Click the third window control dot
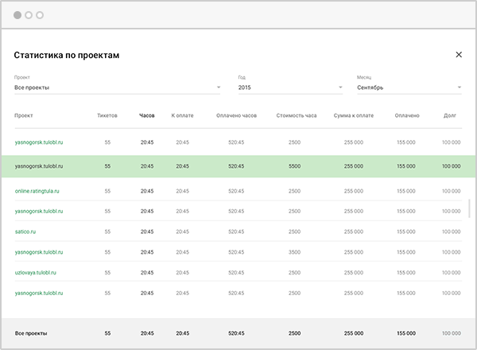The image size is (477, 350). 40,15
